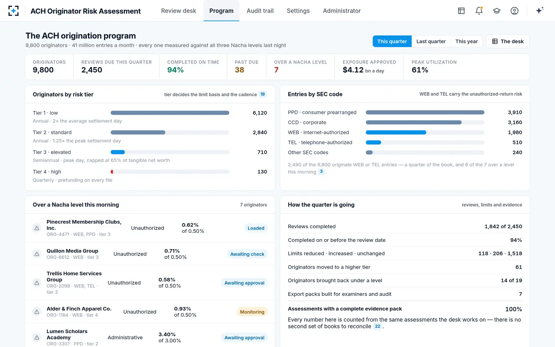This screenshot has width=555, height=347.
Task: Click the app logo icon
Action: pos(13,11)
